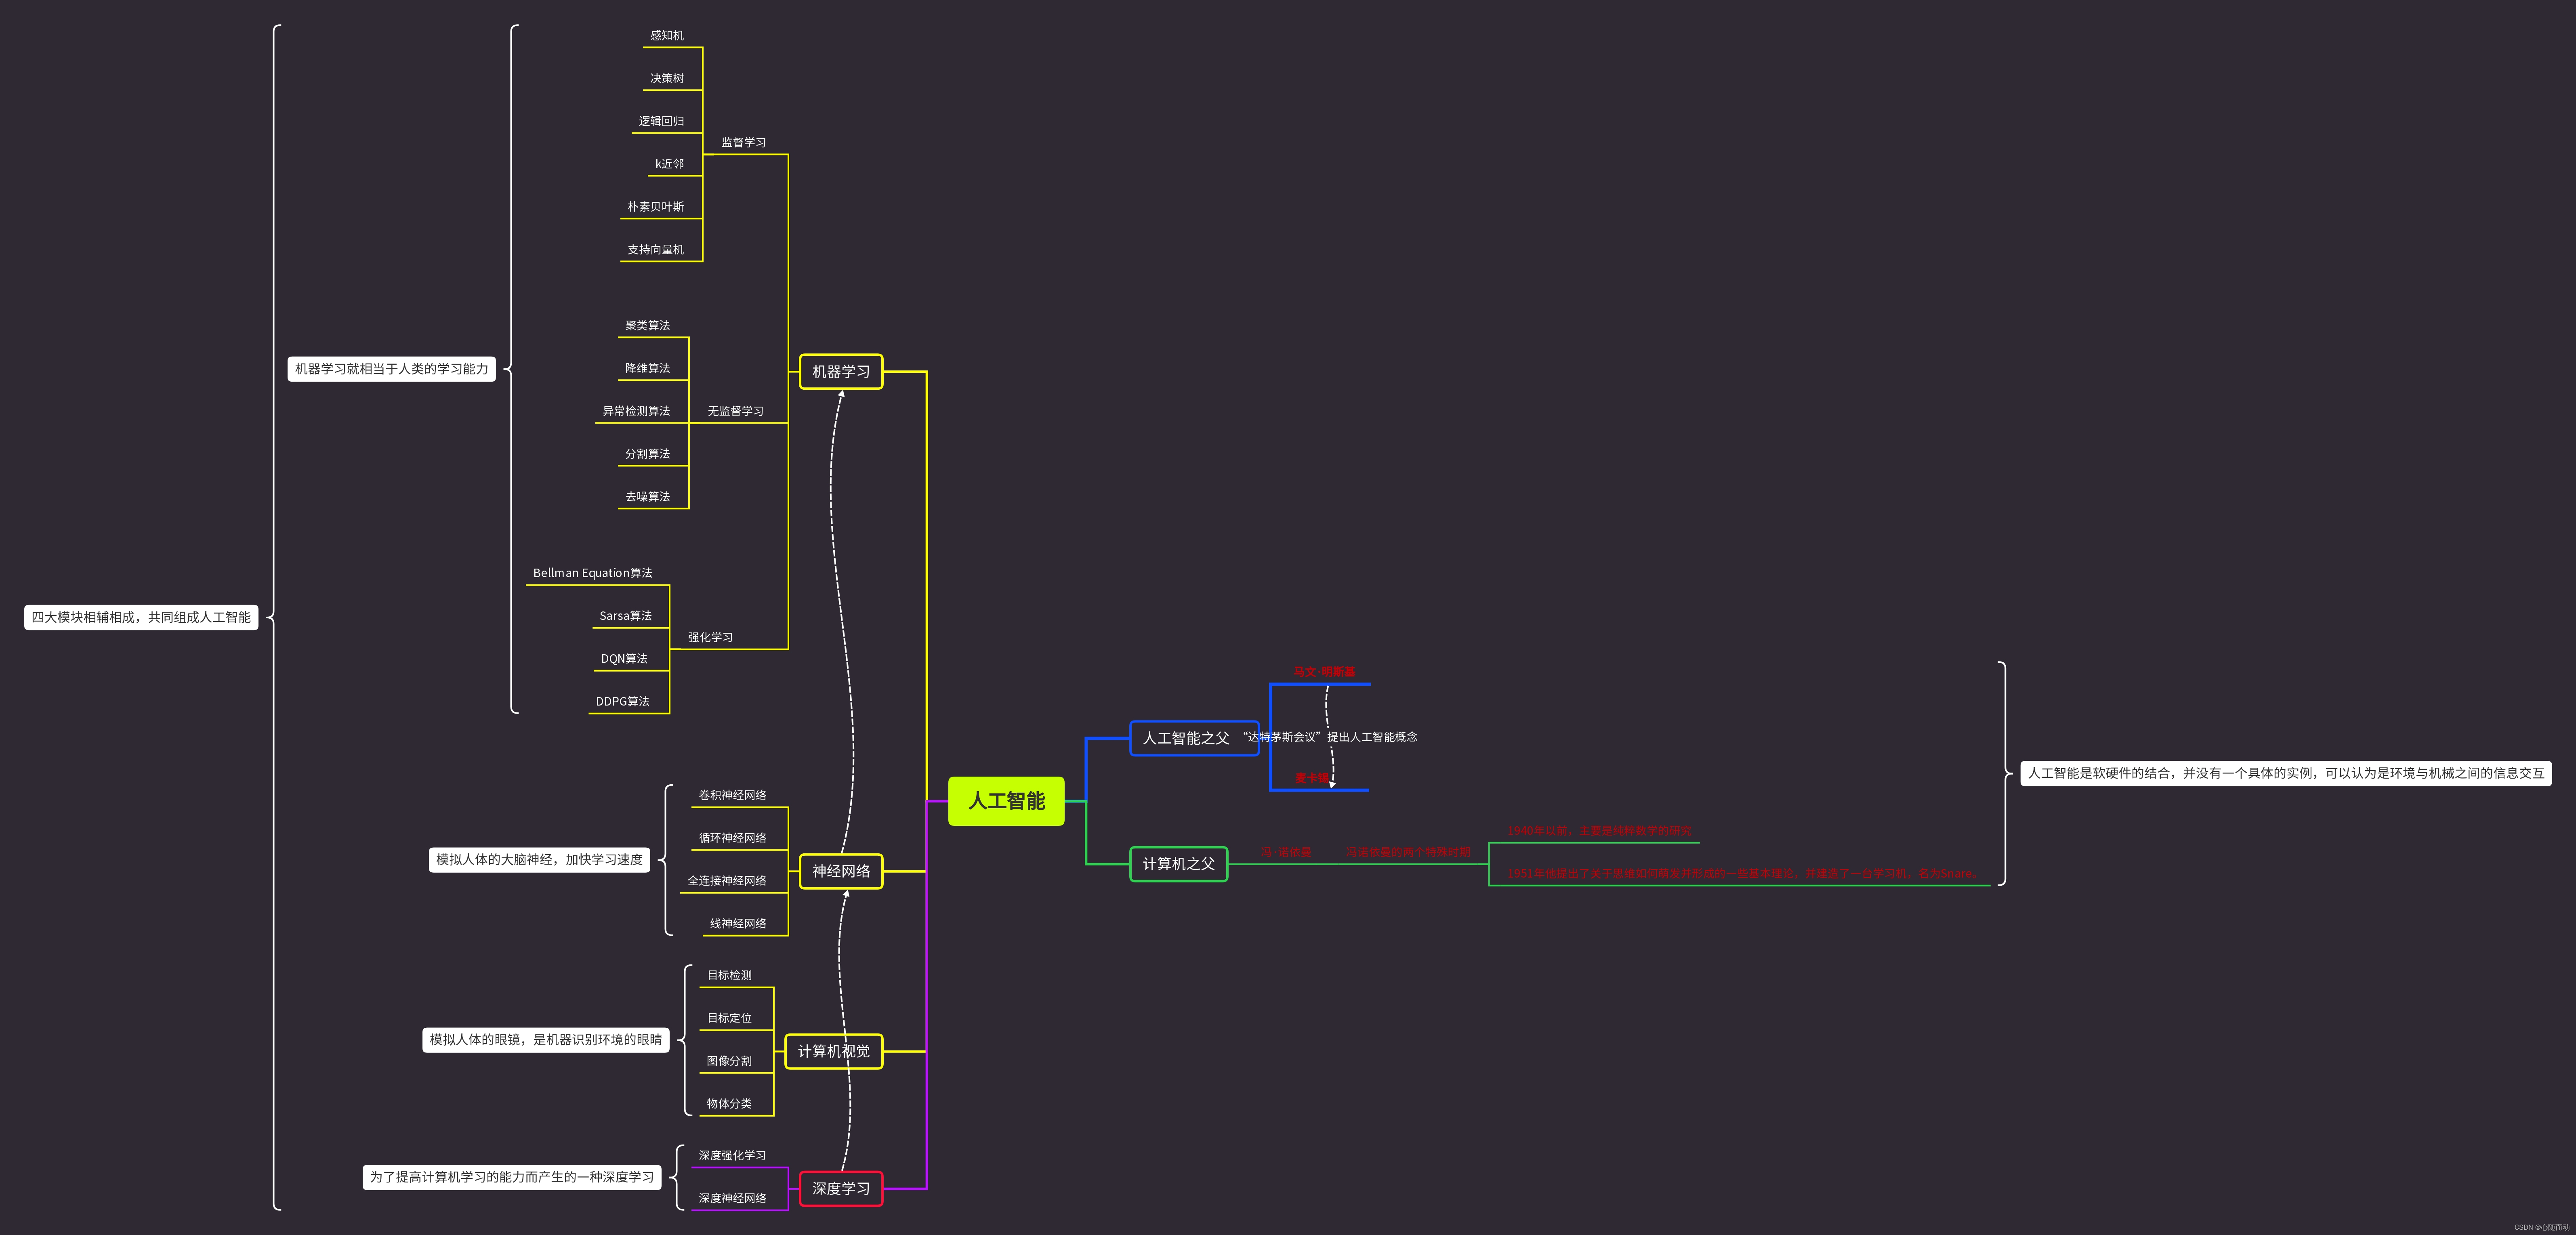This screenshot has width=2576, height=1235.
Task: Select the 无监督学习 branch label
Action: click(735, 411)
